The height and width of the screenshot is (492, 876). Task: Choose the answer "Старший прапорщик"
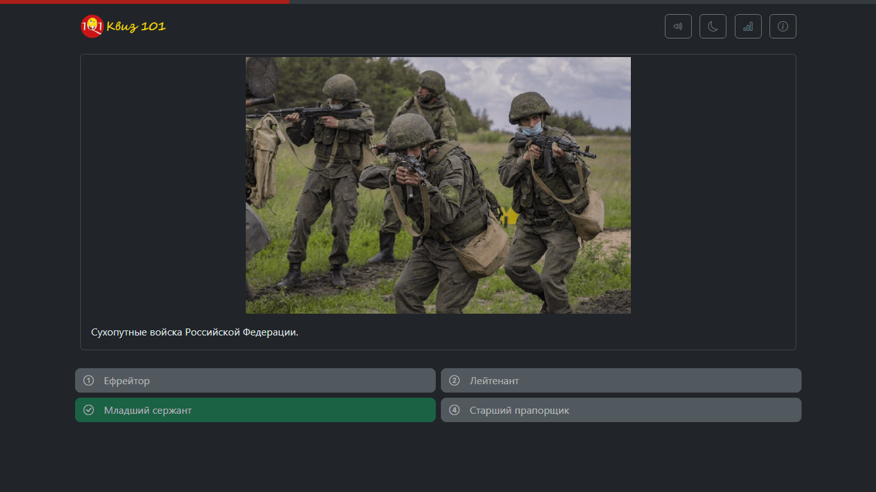(621, 409)
